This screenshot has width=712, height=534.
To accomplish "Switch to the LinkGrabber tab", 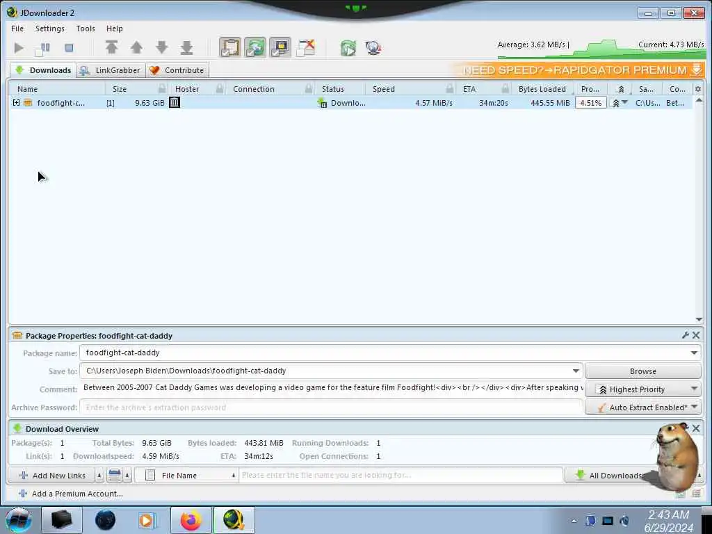I will coord(111,70).
